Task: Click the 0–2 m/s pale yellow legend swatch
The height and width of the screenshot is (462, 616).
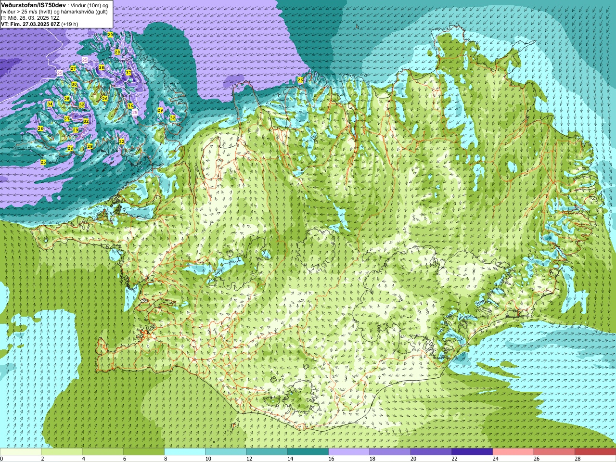Action: 21,452
